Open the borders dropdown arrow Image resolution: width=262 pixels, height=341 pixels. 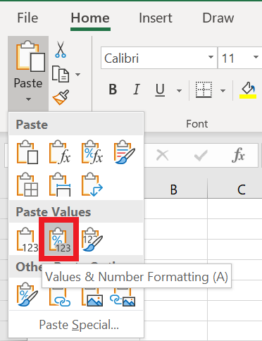(223, 90)
